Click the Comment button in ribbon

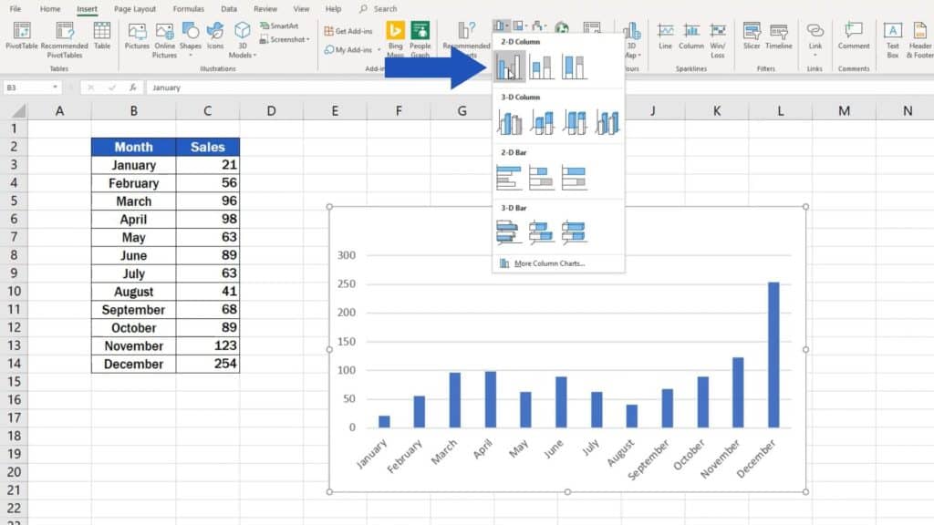pos(854,37)
